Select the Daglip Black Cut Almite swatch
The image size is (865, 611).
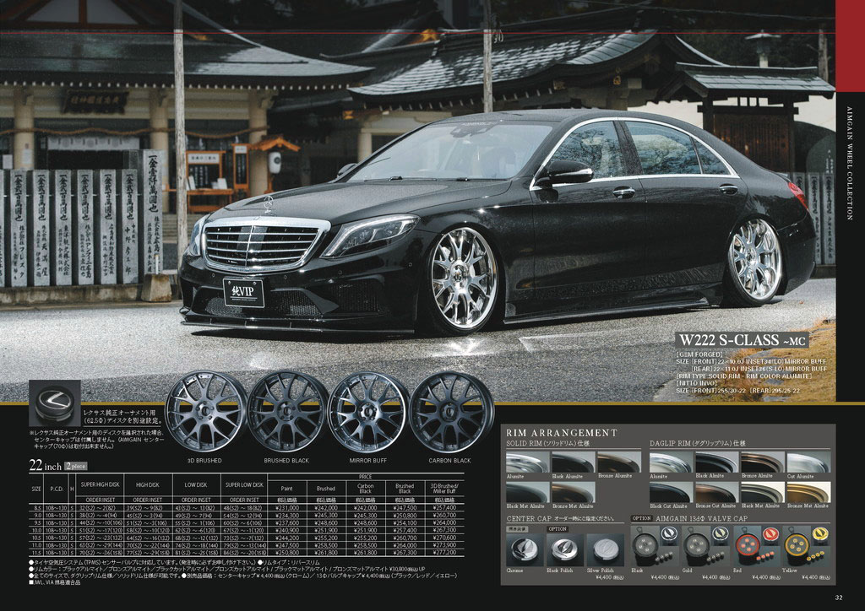coord(671,493)
